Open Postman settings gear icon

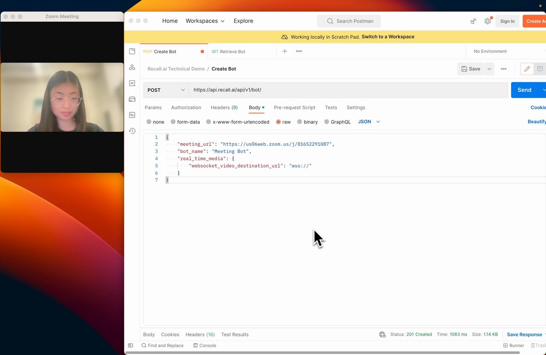click(x=488, y=21)
